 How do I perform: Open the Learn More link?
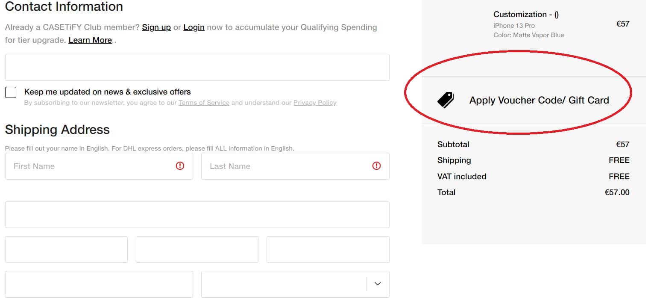click(90, 40)
